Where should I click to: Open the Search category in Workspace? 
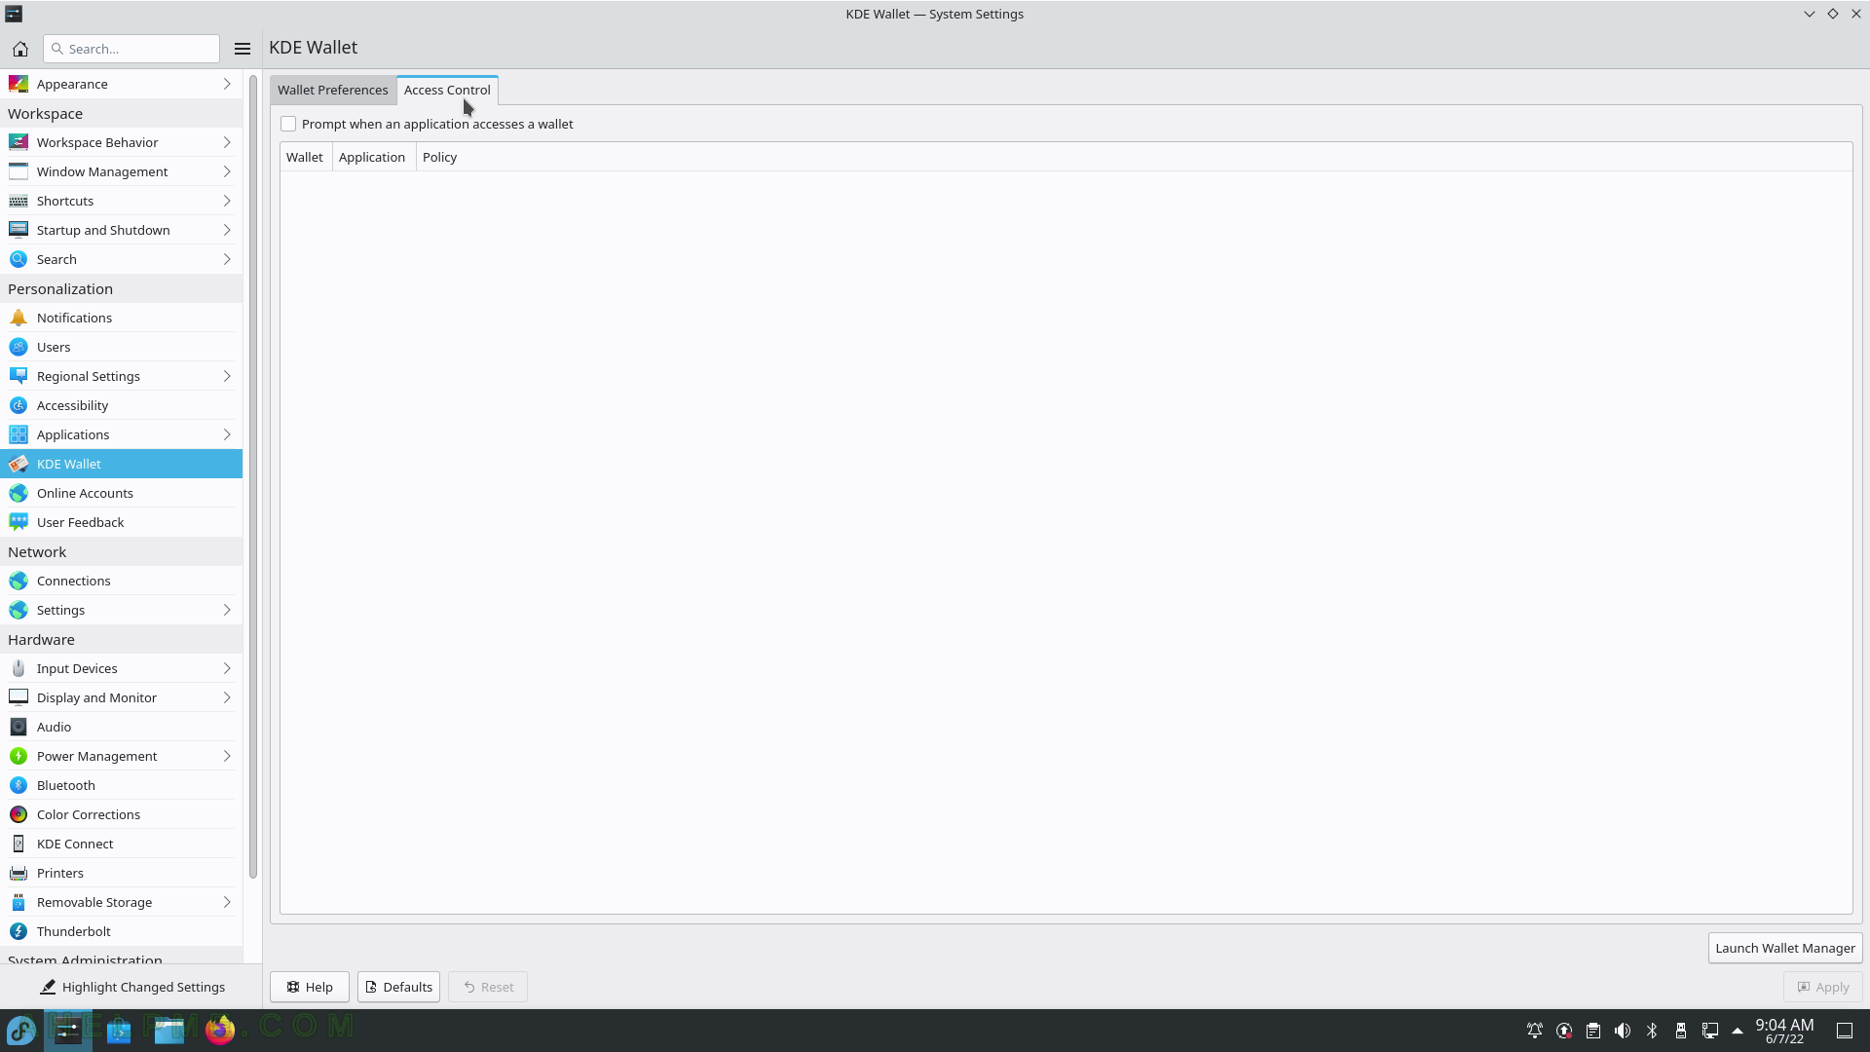tap(121, 259)
